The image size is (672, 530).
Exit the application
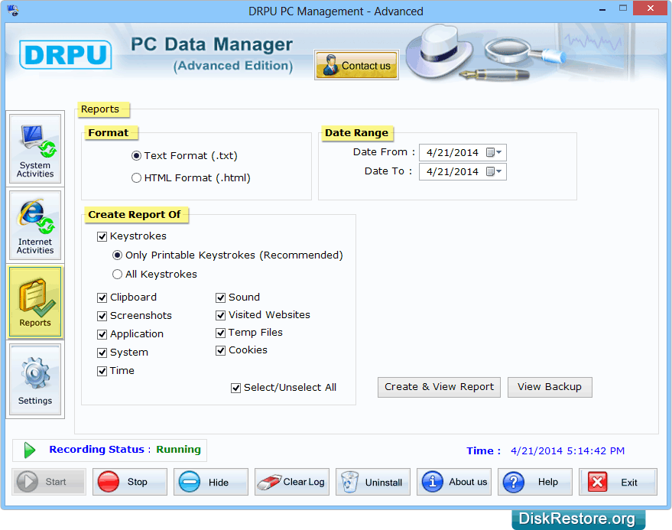(x=618, y=482)
